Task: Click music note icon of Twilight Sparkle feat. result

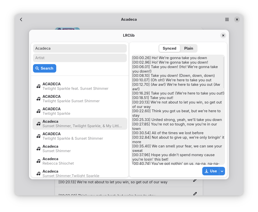Action: click(x=38, y=86)
